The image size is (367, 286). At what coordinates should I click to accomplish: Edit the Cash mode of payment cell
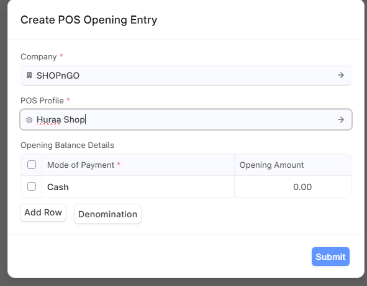point(138,186)
